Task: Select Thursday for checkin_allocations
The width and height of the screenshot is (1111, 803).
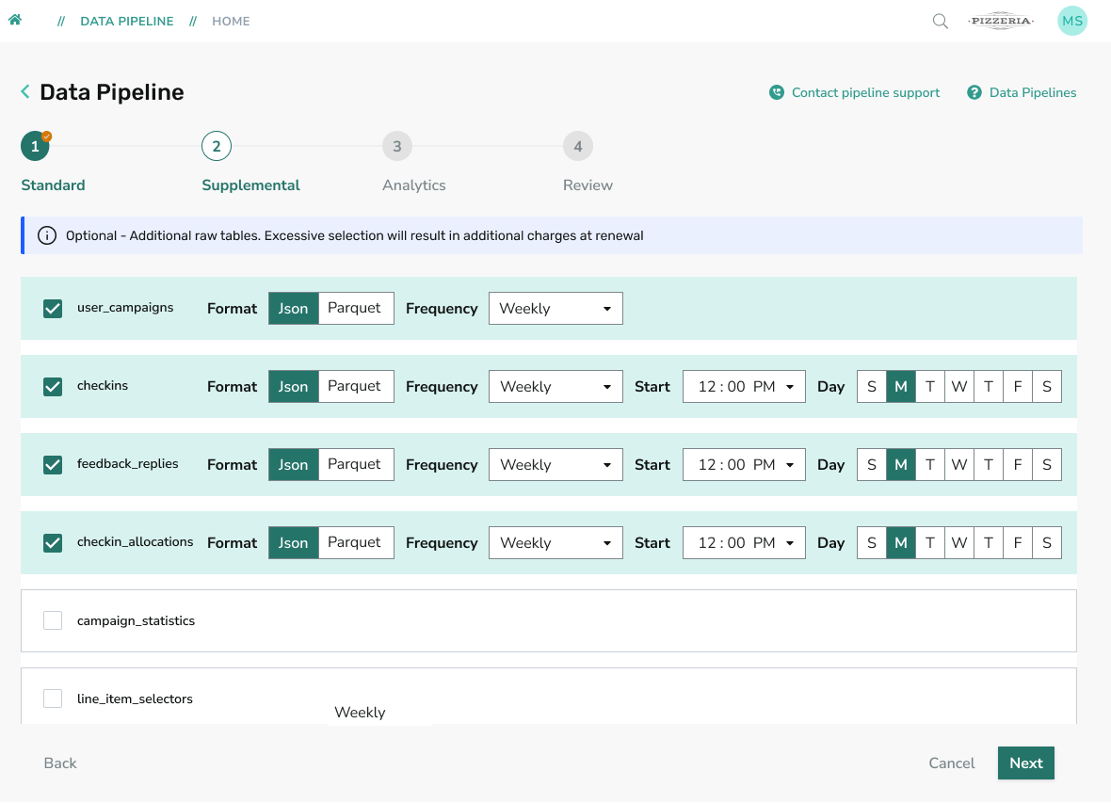Action: [x=989, y=543]
